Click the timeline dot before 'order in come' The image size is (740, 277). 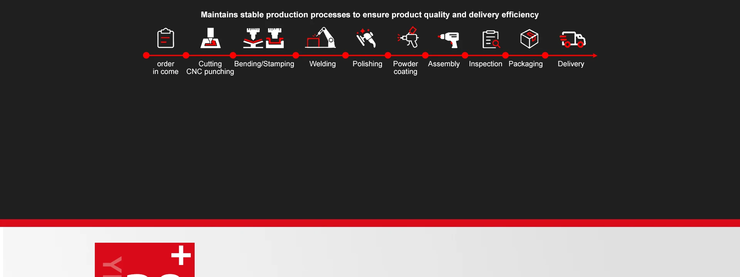pos(146,55)
